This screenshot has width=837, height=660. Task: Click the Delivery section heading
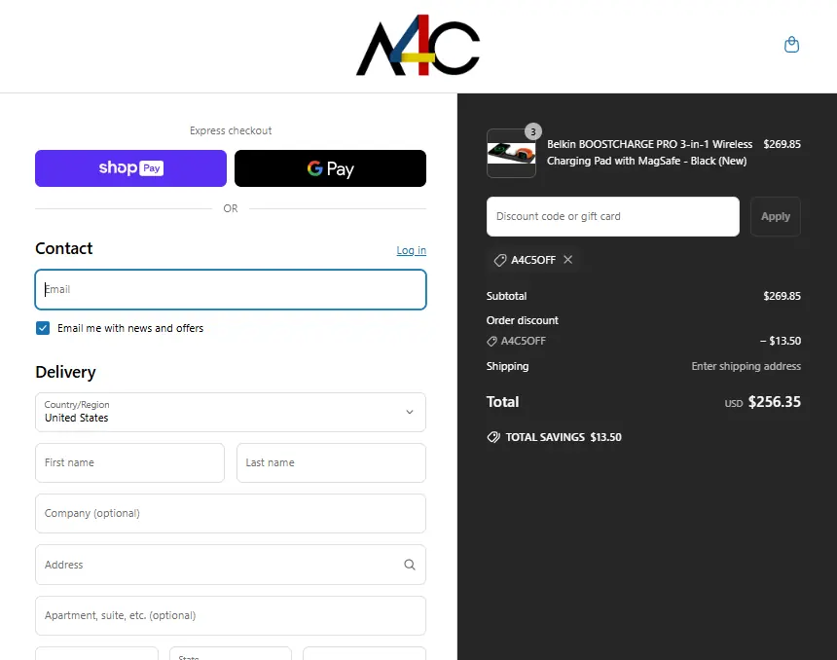(x=65, y=372)
